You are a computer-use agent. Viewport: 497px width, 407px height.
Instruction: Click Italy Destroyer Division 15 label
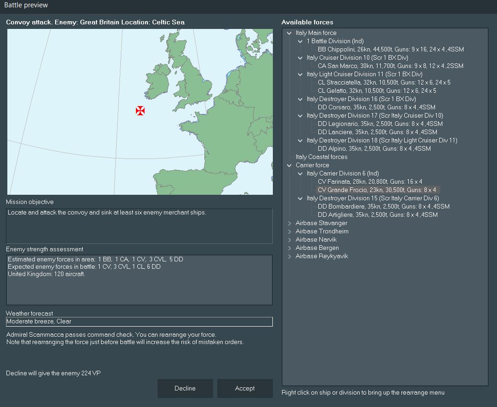[373, 198]
